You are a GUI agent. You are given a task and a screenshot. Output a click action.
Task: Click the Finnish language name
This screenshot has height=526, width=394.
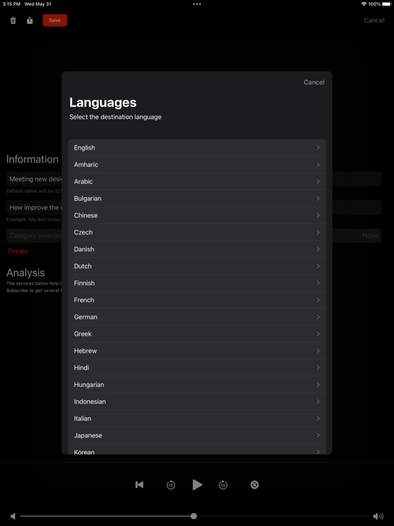coord(84,283)
